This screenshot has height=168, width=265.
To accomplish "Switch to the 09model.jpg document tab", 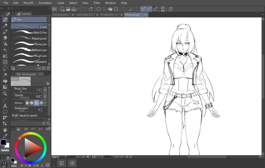I will (x=136, y=15).
